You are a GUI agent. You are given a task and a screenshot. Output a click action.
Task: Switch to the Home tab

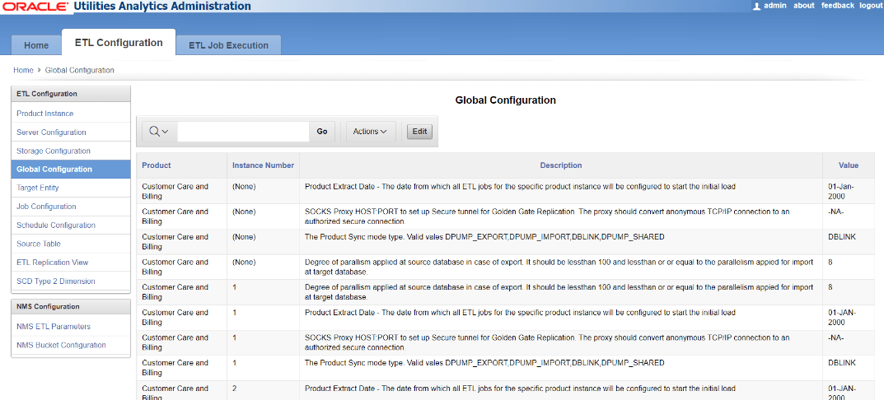[36, 45]
